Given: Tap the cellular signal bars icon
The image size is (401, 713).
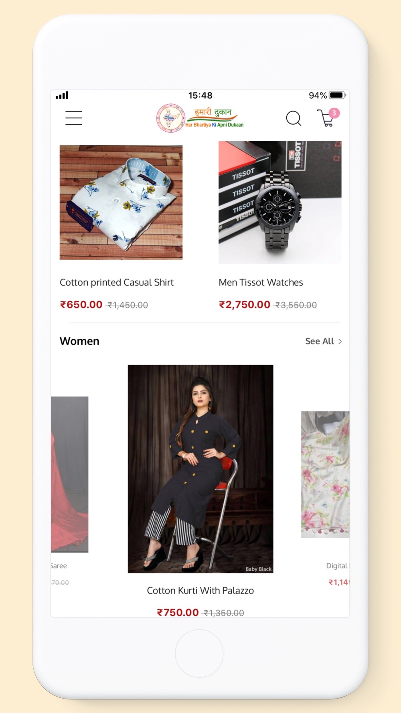Looking at the screenshot, I should [x=62, y=95].
